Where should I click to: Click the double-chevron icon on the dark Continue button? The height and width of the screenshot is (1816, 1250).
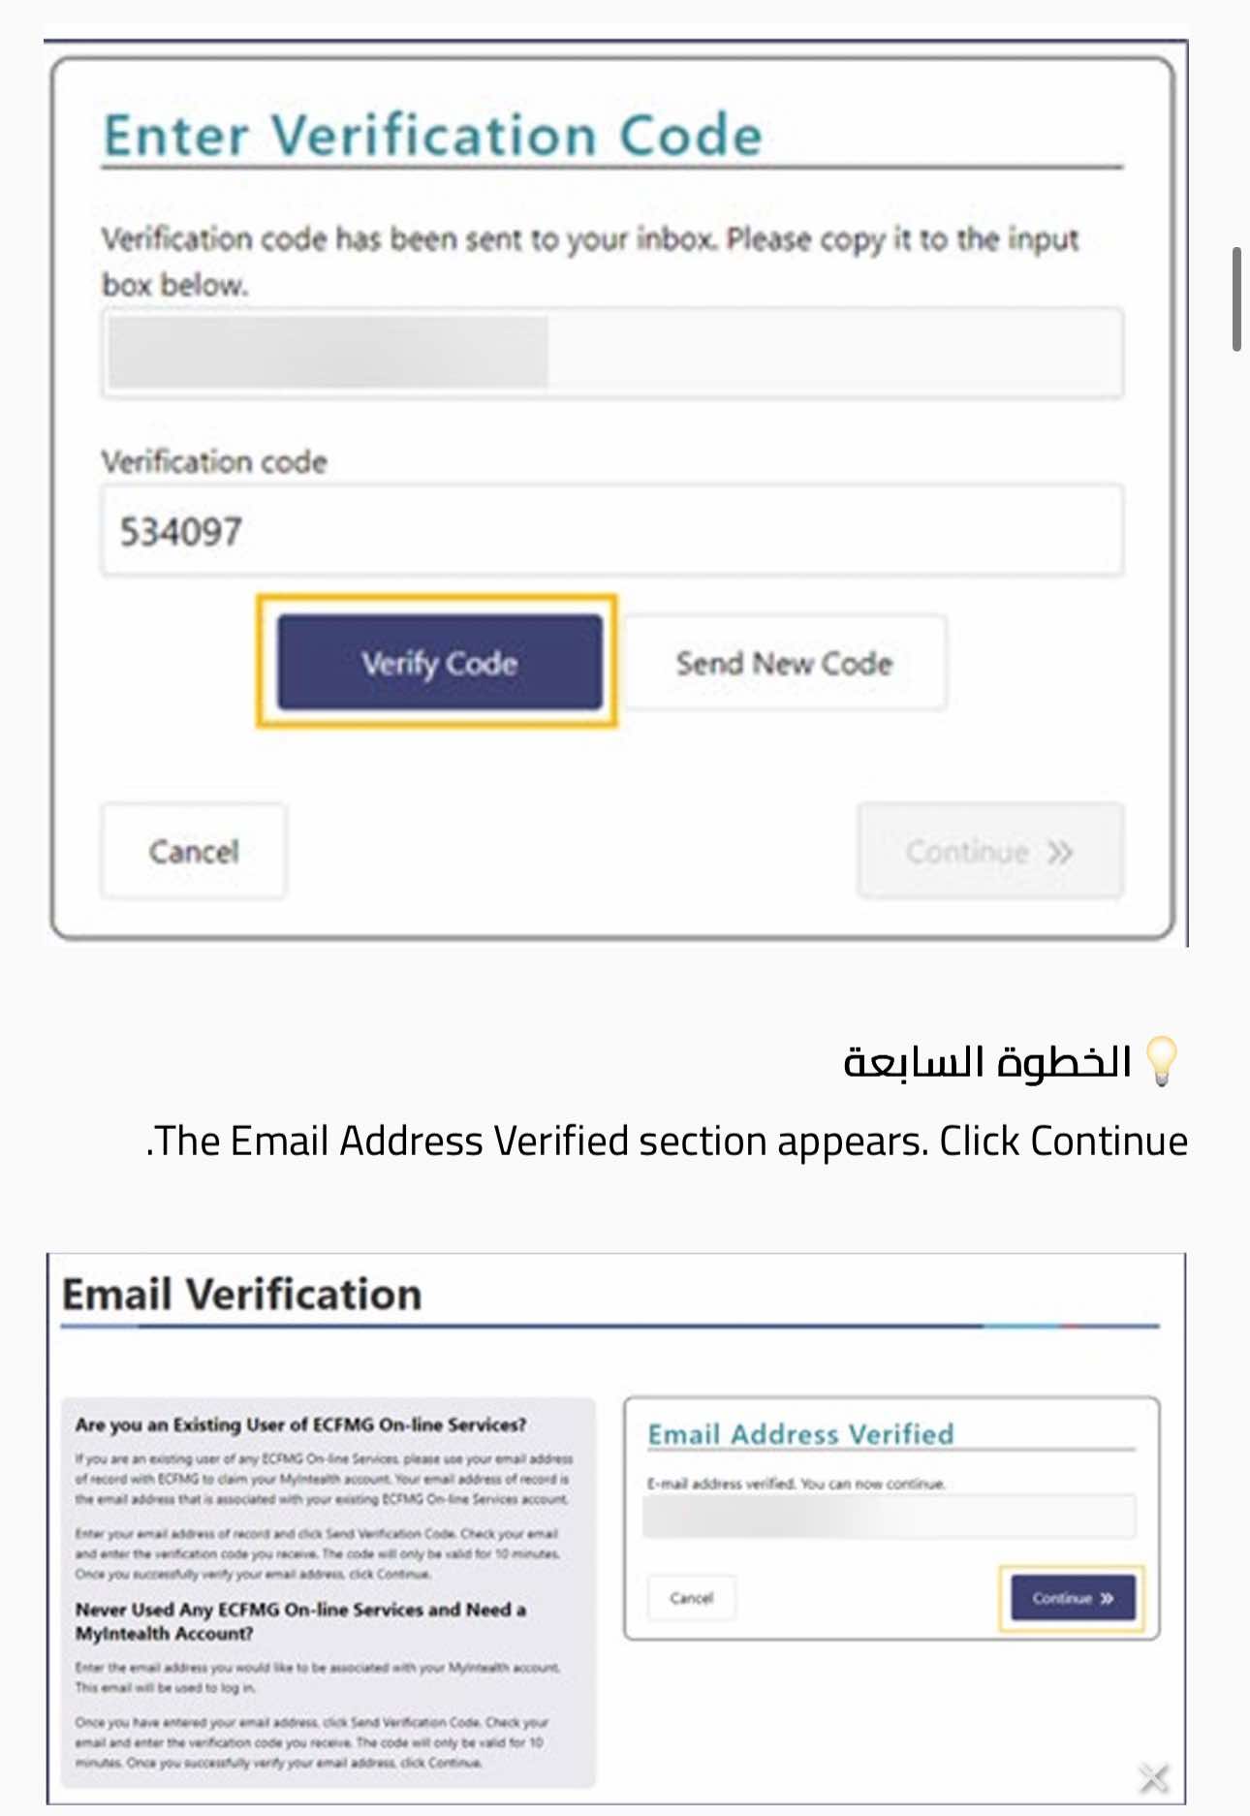(1108, 1598)
